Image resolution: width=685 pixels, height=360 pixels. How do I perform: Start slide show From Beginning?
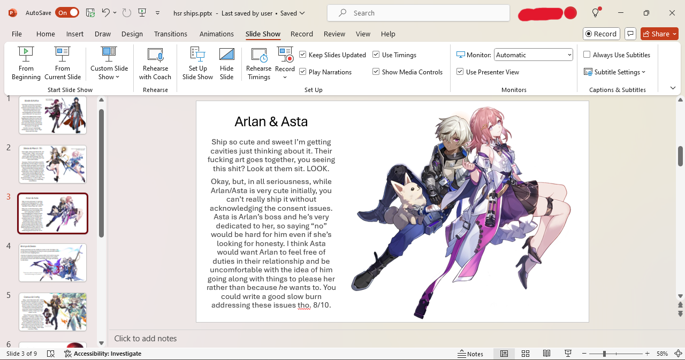coord(26,63)
